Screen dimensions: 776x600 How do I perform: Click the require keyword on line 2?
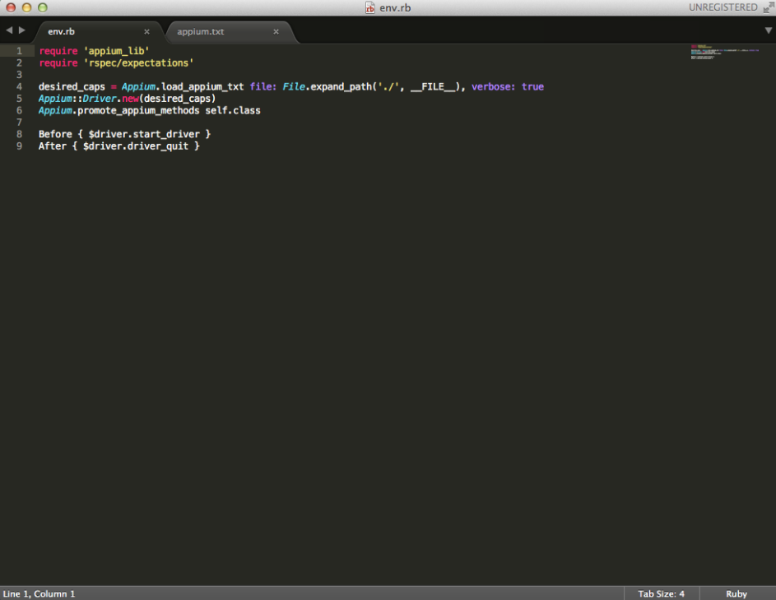58,63
